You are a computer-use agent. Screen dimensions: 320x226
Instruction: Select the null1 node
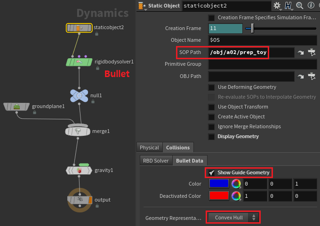[79, 95]
